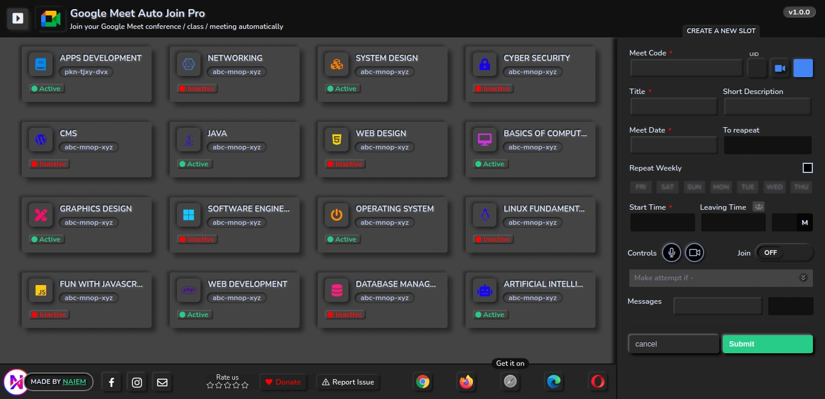Click the Meet Date input field
This screenshot has height=399, width=825.
(673, 145)
